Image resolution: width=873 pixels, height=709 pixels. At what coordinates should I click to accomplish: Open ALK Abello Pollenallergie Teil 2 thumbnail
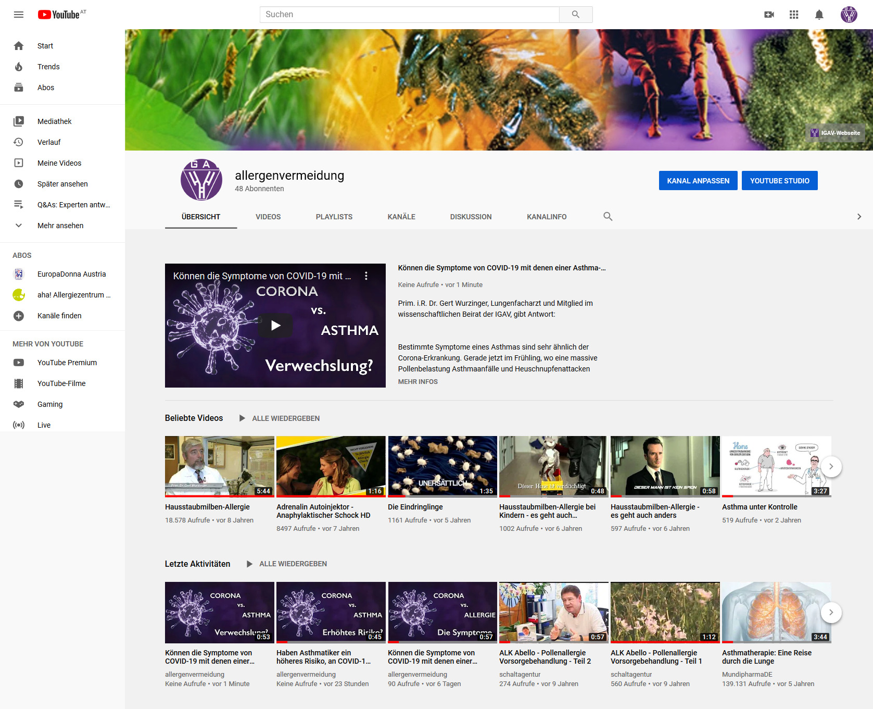pos(554,612)
